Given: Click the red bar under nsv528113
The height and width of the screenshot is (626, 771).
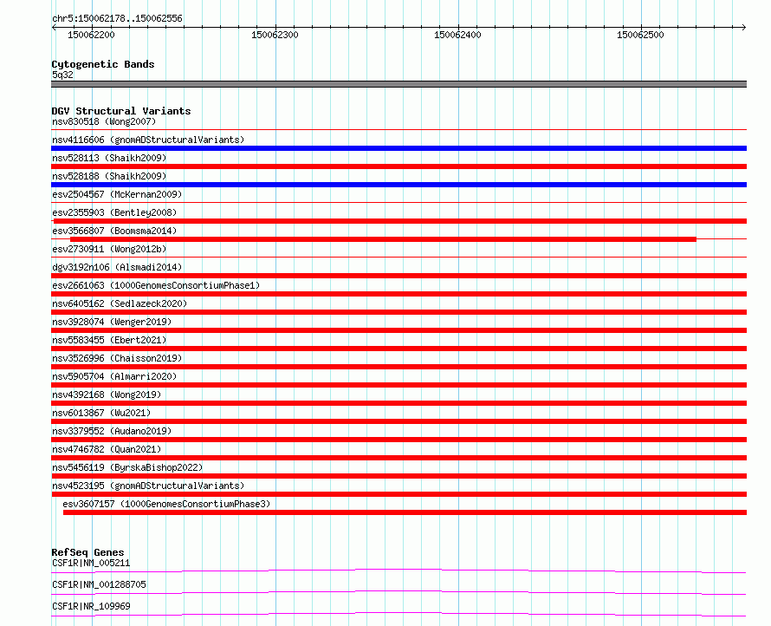Looking at the screenshot, I should pyautogui.click(x=398, y=166).
